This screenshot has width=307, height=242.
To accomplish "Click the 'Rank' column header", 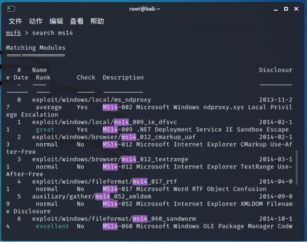I will coord(43,78).
